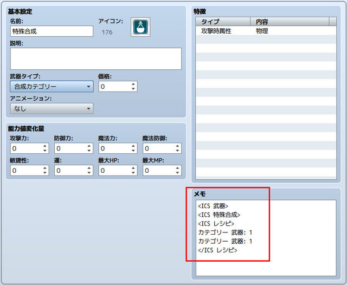Viewport: 347px width, 285px height.
Task: Decrease 魔法防御 with the down arrow
Action: click(177, 151)
